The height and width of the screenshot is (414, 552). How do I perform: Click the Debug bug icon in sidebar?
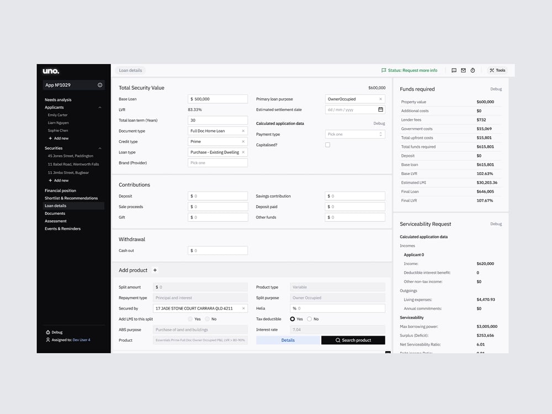tap(48, 332)
